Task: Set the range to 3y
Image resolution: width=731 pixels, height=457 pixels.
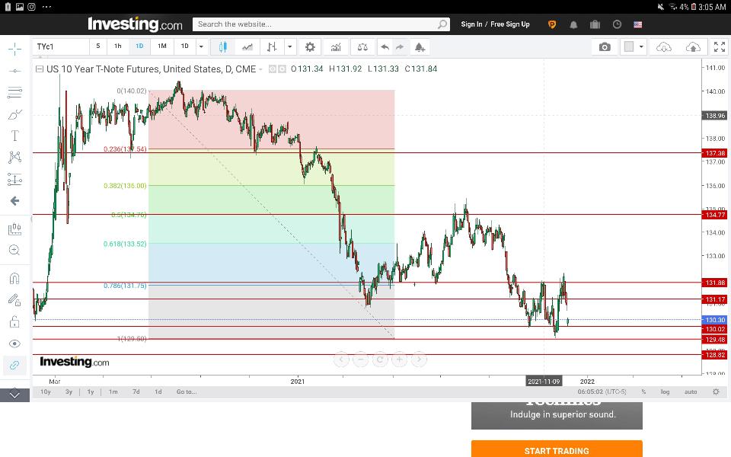Action: (69, 391)
